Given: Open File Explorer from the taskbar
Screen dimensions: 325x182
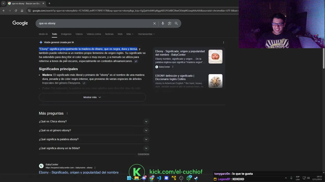Looking at the screenshot, I should [137, 178].
